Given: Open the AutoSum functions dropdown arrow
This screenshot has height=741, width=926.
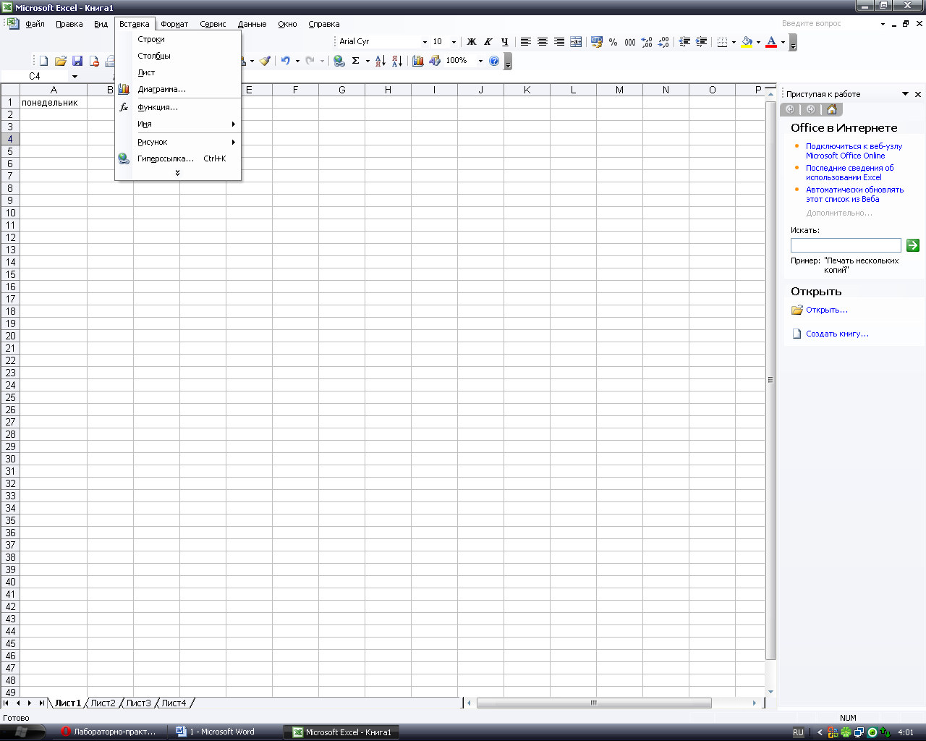Looking at the screenshot, I should click(368, 62).
